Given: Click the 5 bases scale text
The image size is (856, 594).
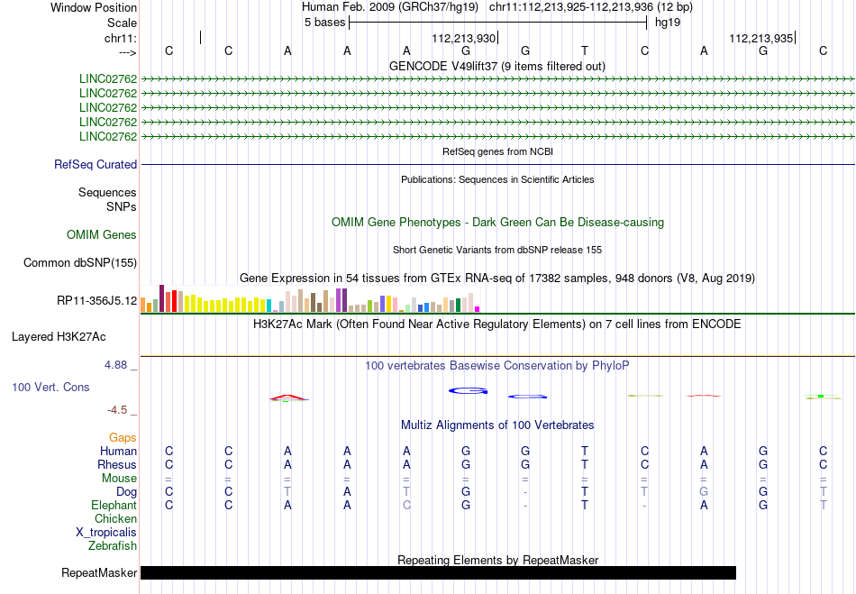Looking at the screenshot, I should pyautogui.click(x=324, y=23).
